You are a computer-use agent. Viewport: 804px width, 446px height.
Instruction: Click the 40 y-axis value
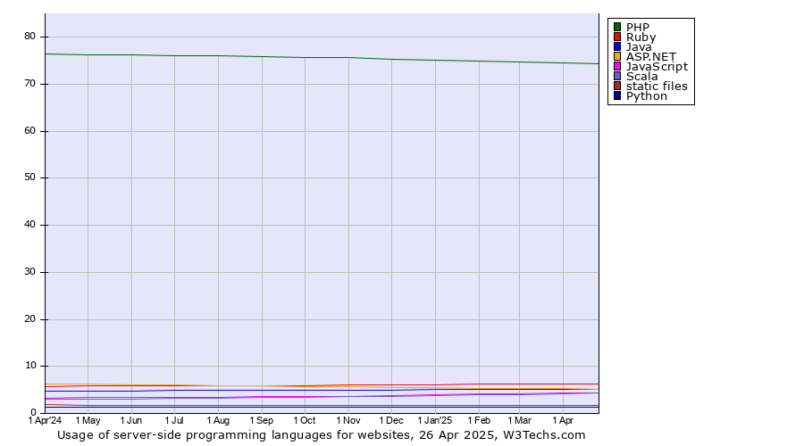point(29,224)
